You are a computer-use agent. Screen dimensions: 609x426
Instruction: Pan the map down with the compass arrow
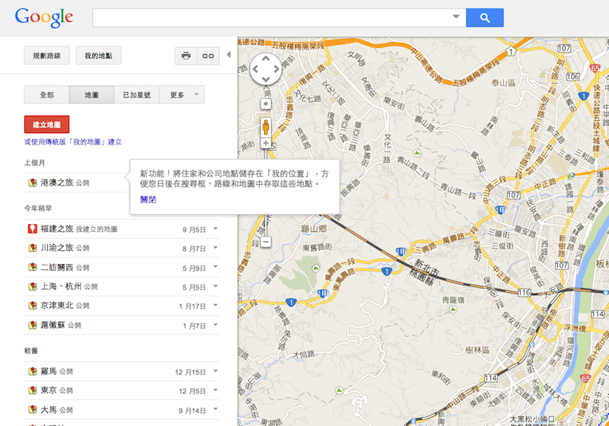(x=266, y=79)
